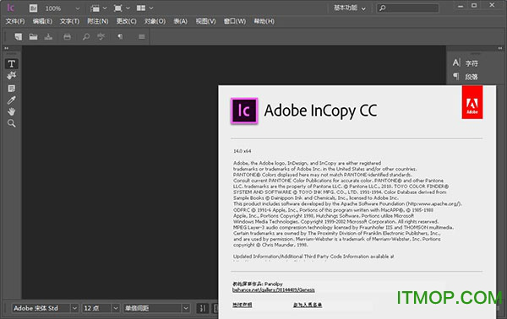Run the spelling check toolbar icon
Viewport: 507px width, 319px height.
pyautogui.click(x=101, y=36)
